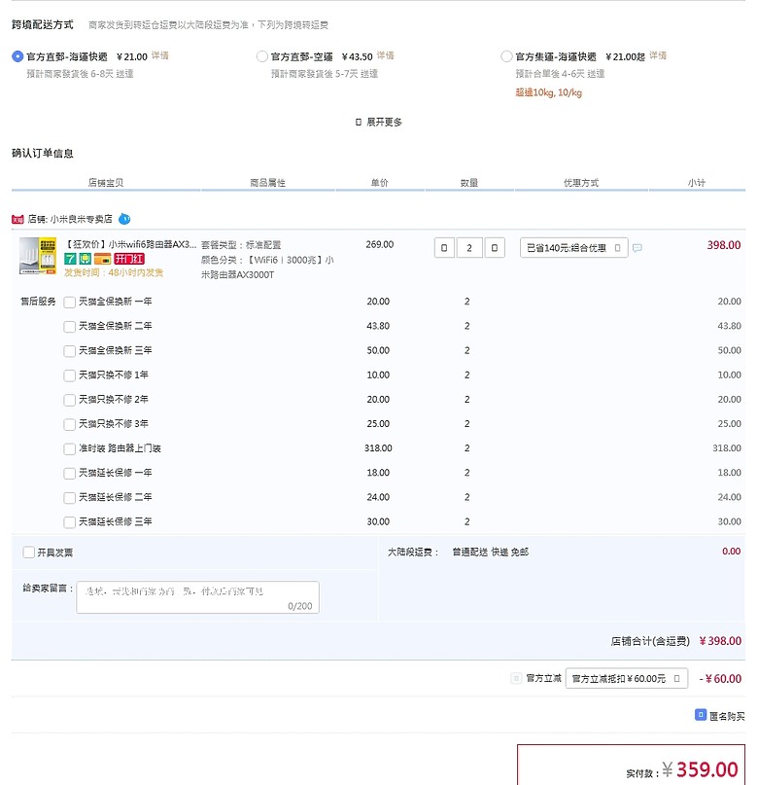This screenshot has height=785, width=758.
Task: Click the seller message text box
Action: click(197, 596)
